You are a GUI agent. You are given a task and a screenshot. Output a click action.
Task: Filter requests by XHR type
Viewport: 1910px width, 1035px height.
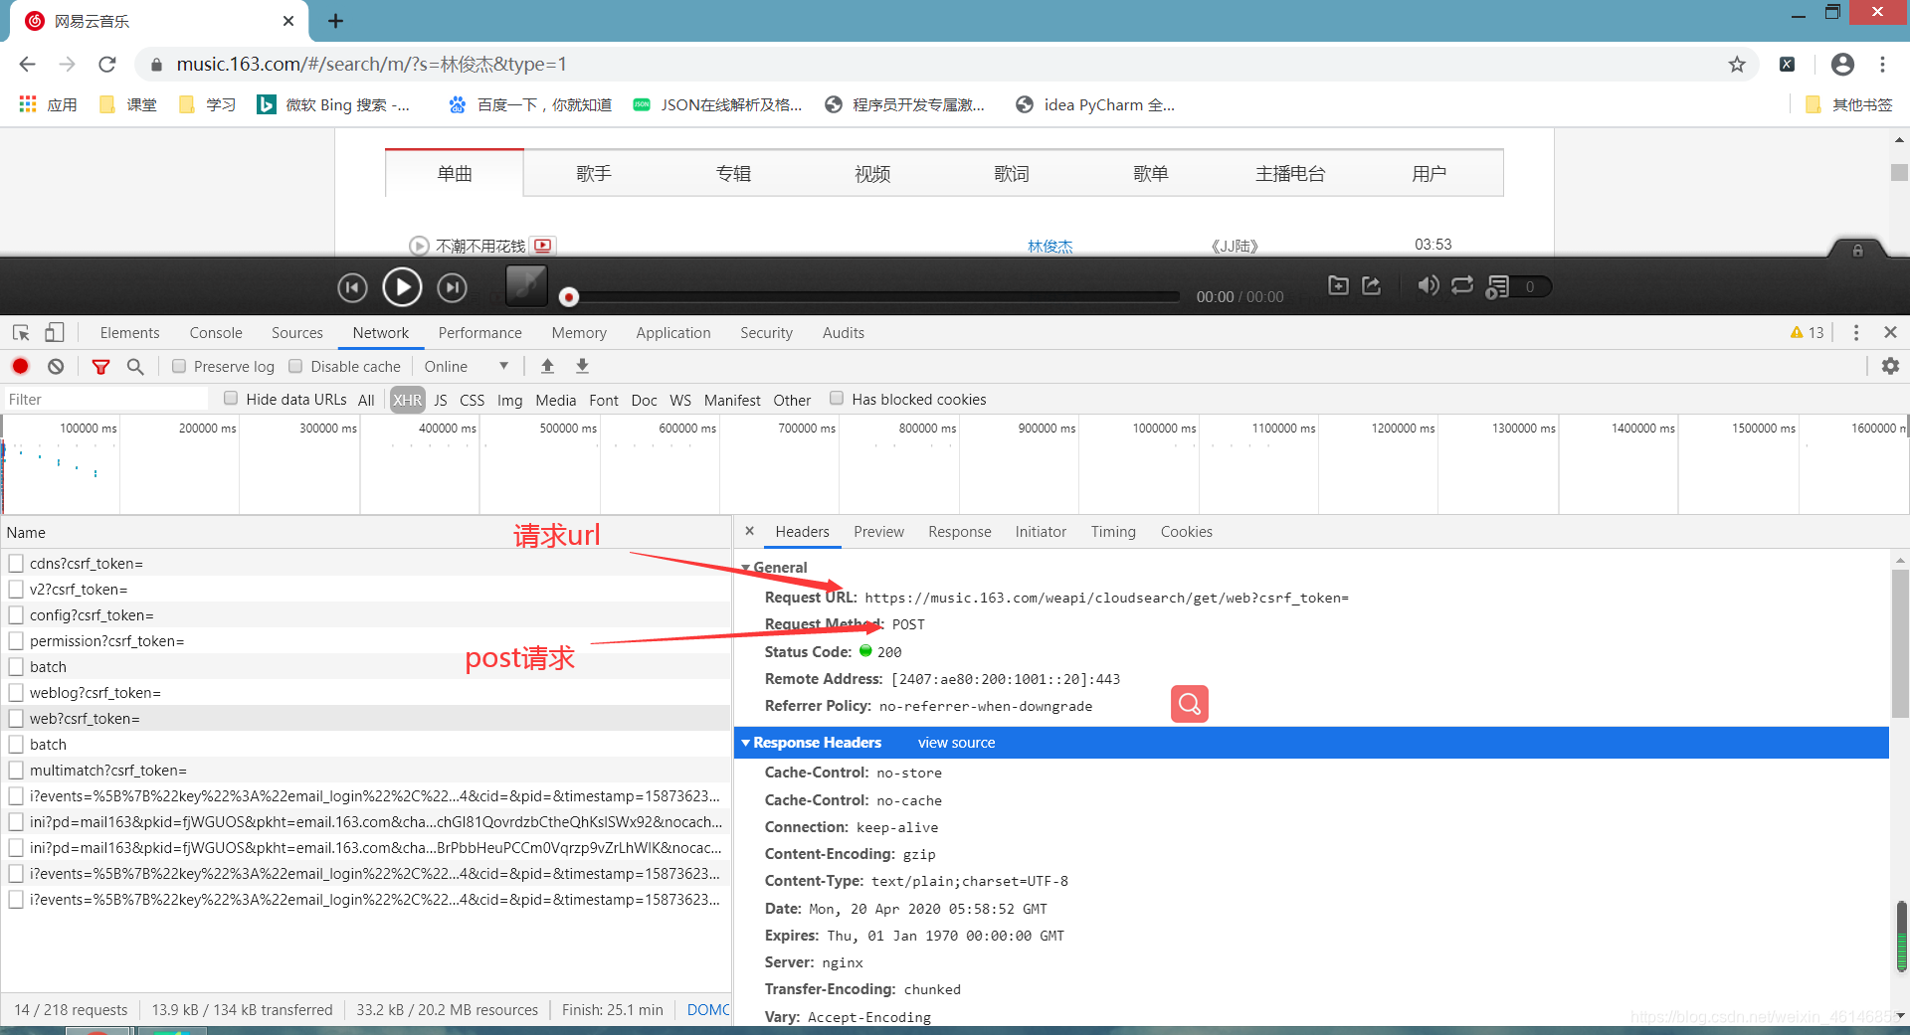(407, 400)
